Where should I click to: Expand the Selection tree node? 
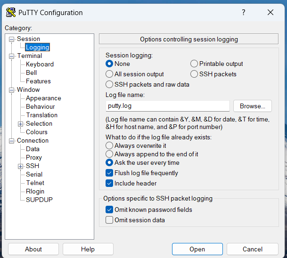click(x=21, y=124)
